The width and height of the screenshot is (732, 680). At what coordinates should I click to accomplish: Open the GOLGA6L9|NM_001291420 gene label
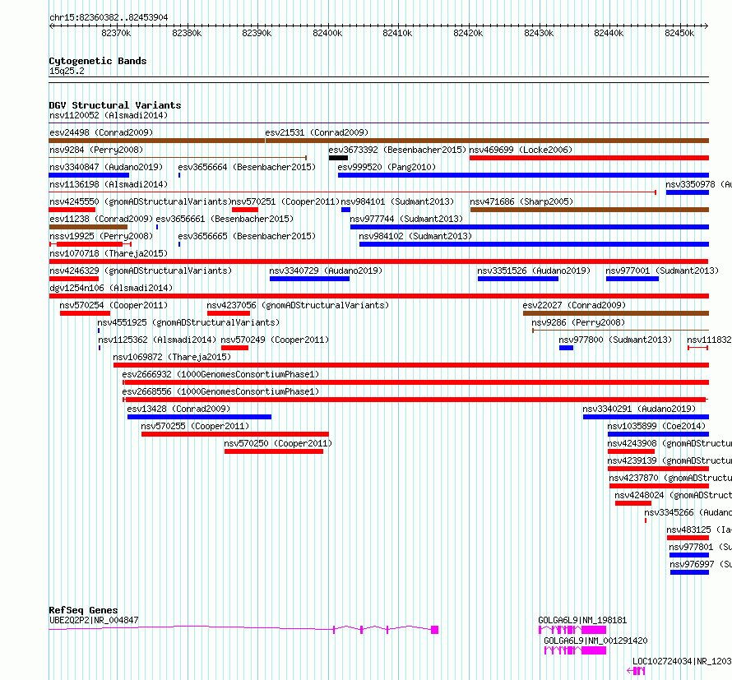coord(595,641)
